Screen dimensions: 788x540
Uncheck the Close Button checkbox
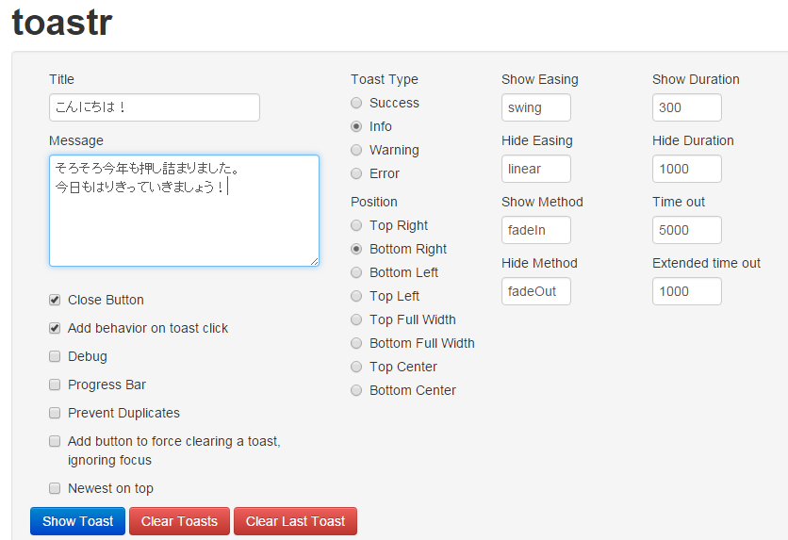pyautogui.click(x=55, y=300)
